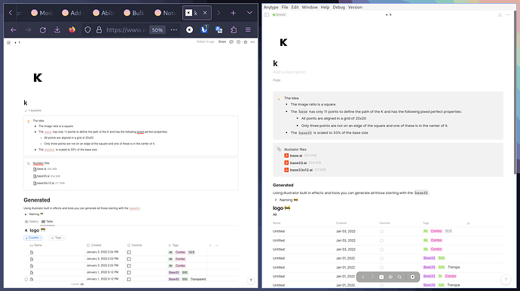
Task: Expand the Naming toggle in Anytype
Action: 276,199
